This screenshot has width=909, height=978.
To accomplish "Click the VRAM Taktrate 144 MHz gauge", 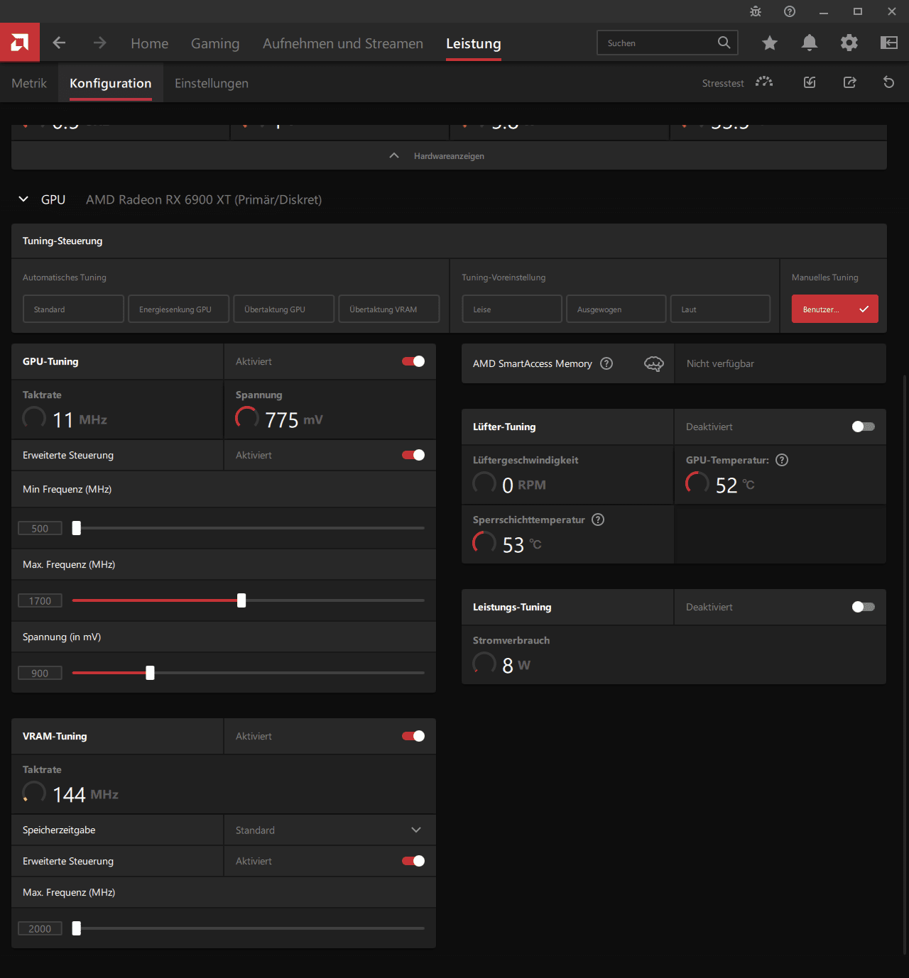I will (x=34, y=793).
